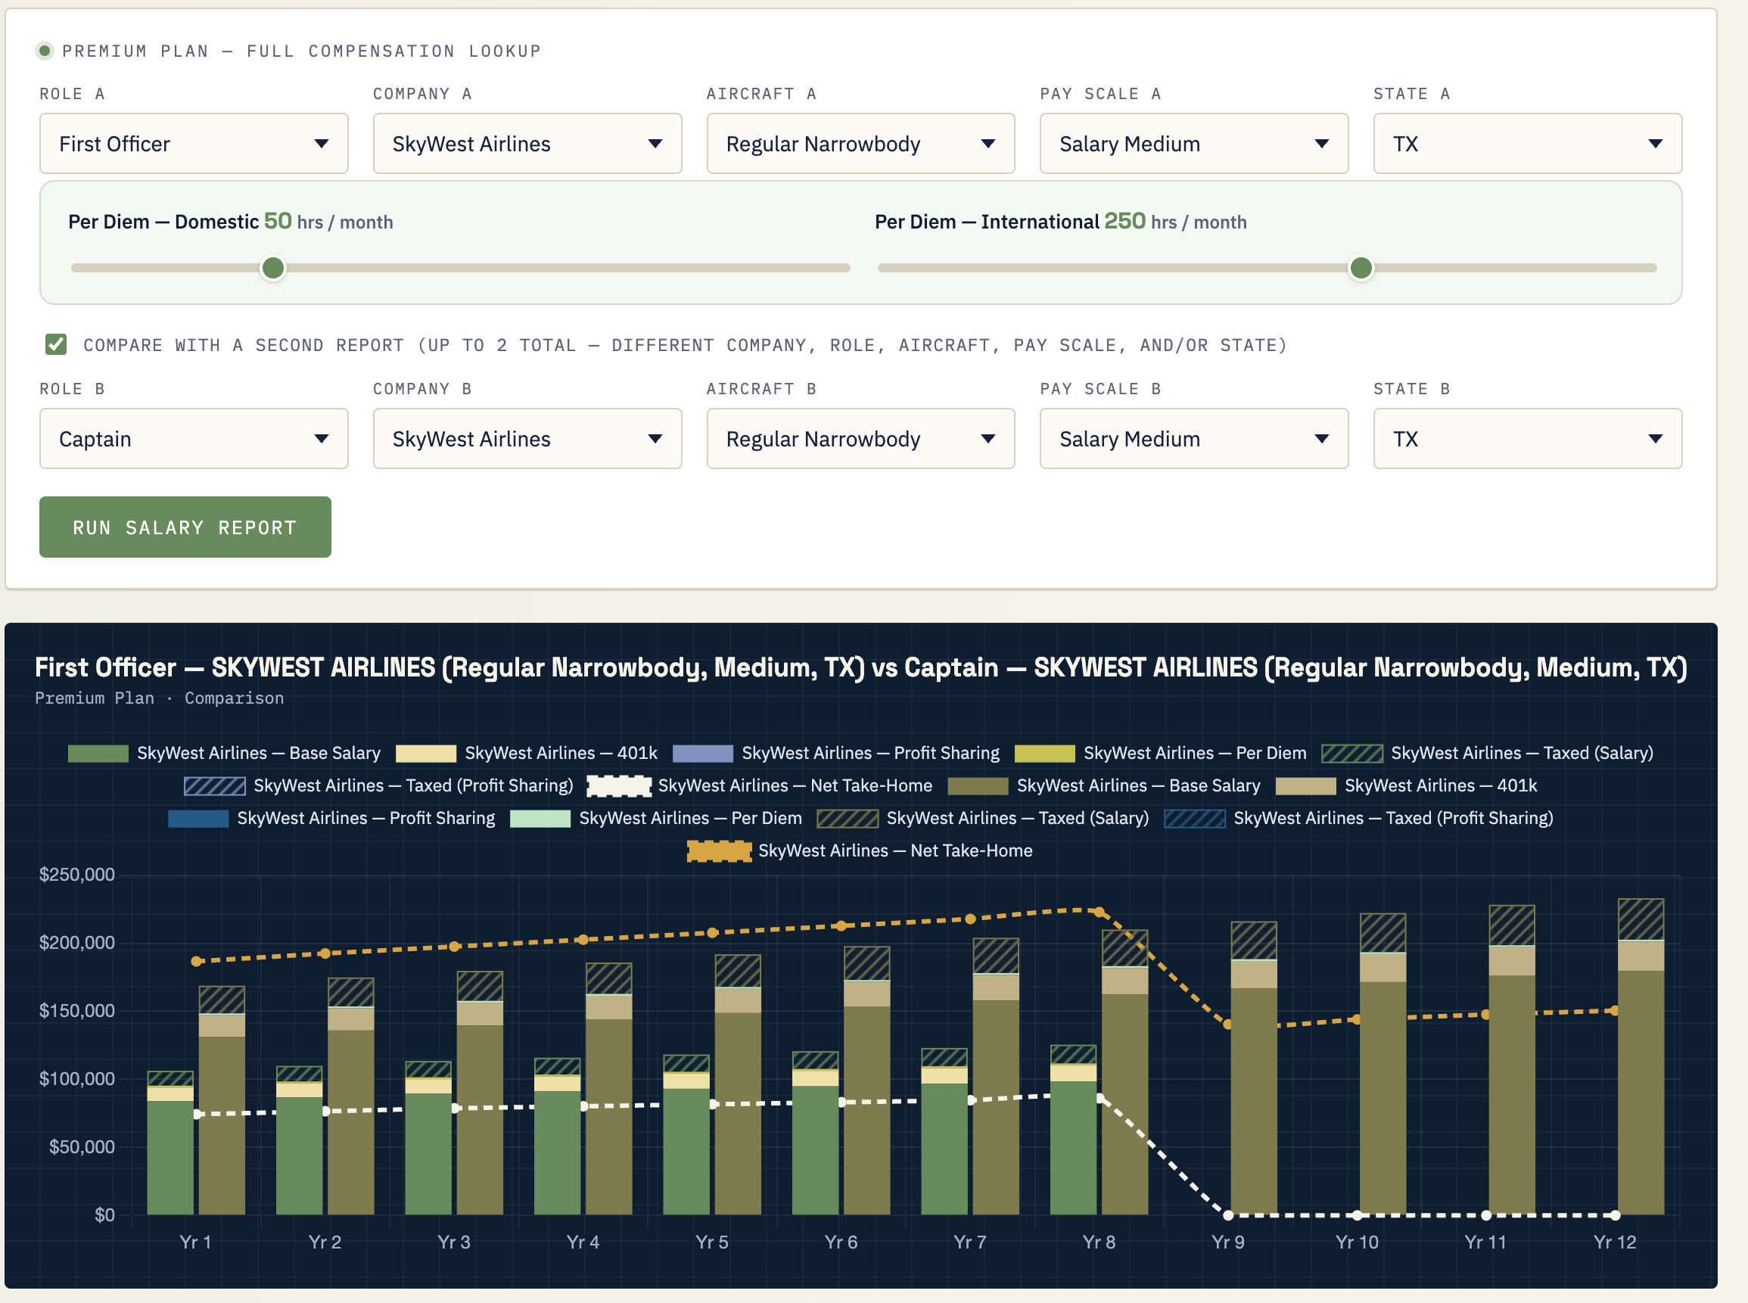Toggle the pale yellow 401k legend swatch
The height and width of the screenshot is (1303, 1748).
pos(426,753)
